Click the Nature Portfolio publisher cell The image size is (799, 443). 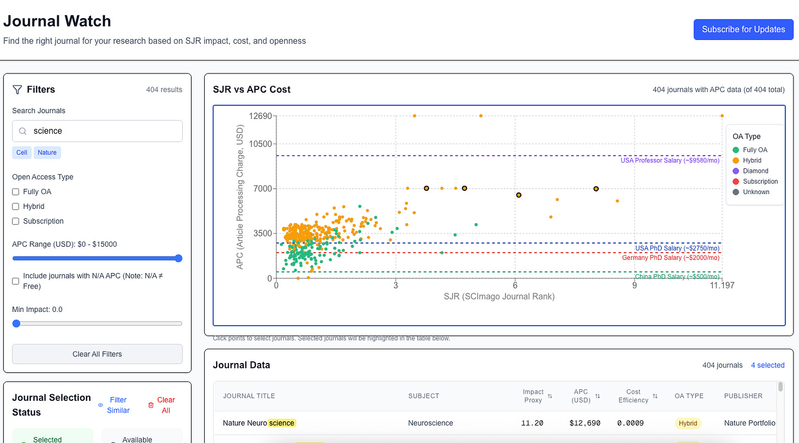click(750, 423)
